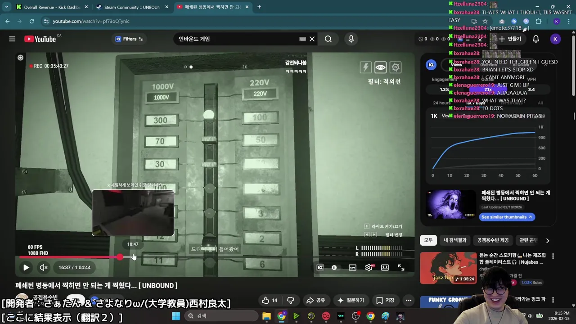Toggle autoplay switch in player
This screenshot has width=576, height=324.
click(334, 267)
